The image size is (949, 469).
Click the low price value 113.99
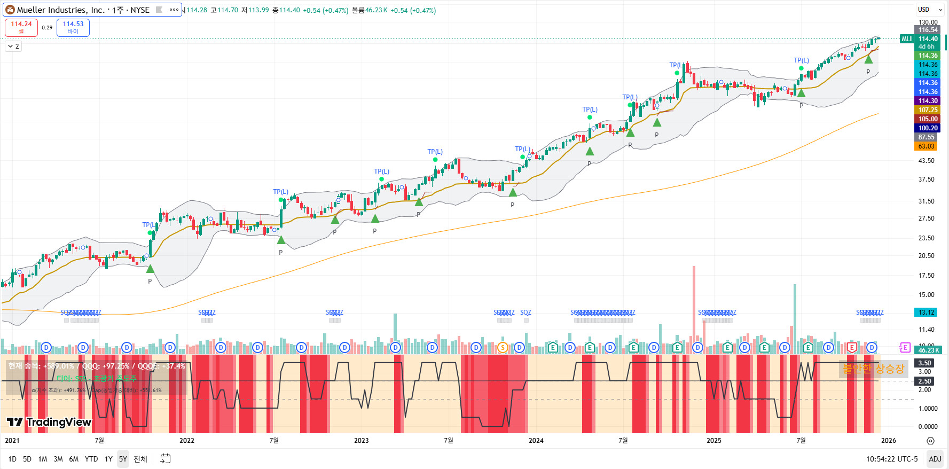point(258,10)
